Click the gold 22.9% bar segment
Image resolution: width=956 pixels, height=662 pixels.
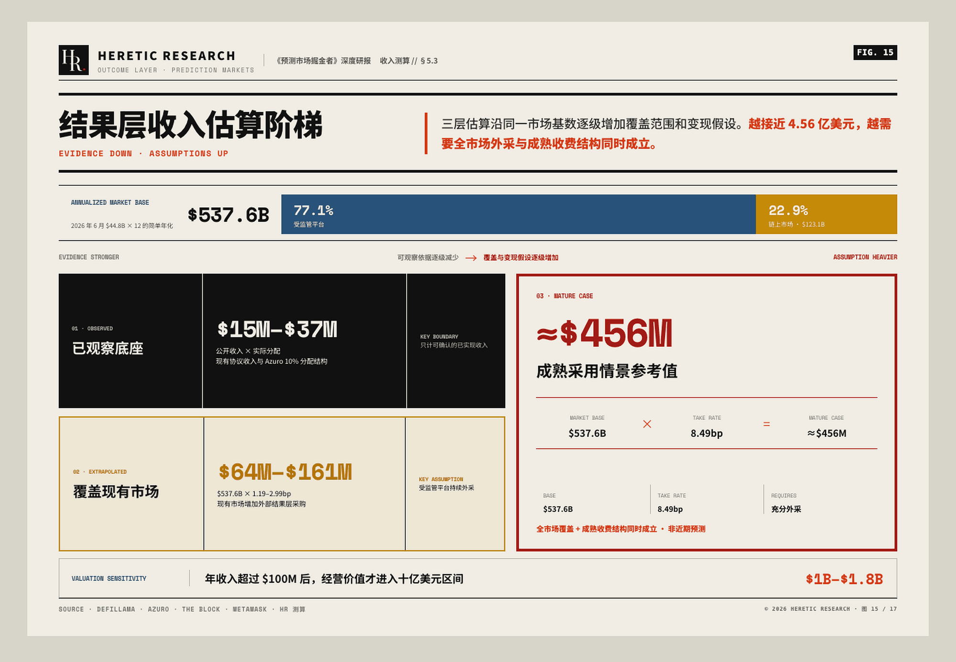pyautogui.click(x=826, y=214)
